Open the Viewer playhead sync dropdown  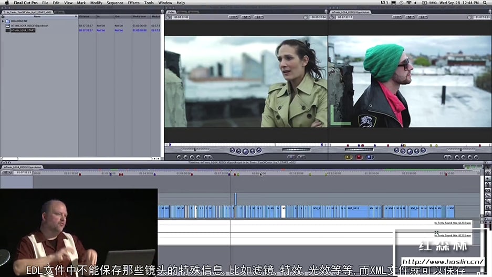(246, 17)
